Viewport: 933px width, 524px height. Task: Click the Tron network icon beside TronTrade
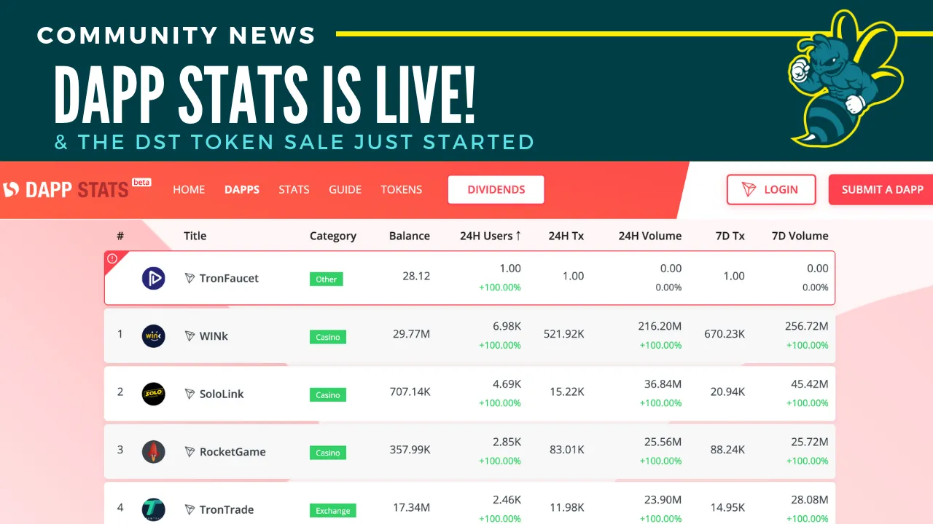190,509
